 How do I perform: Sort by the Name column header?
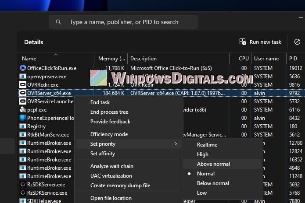(29, 59)
